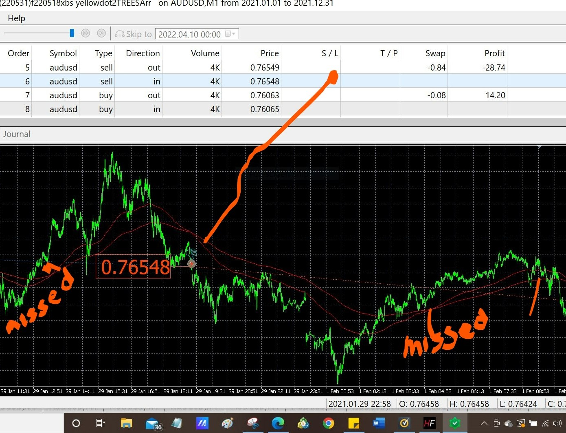This screenshot has height=433, width=566.
Task: Open the Journal tab
Action: point(17,134)
